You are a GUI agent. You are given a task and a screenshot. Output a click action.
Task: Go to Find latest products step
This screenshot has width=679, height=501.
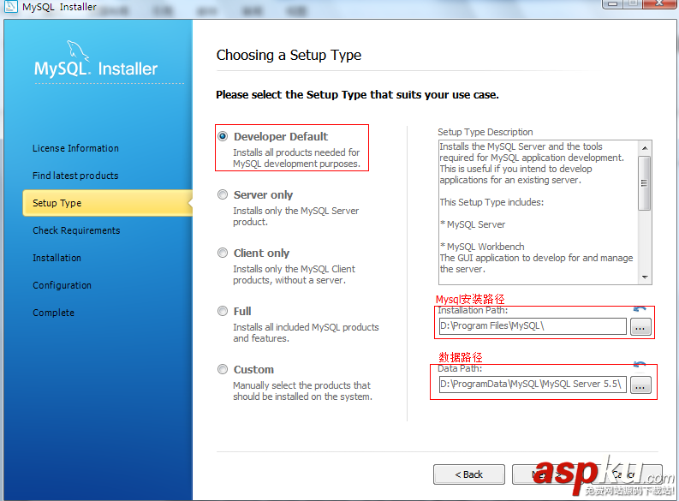(x=75, y=176)
